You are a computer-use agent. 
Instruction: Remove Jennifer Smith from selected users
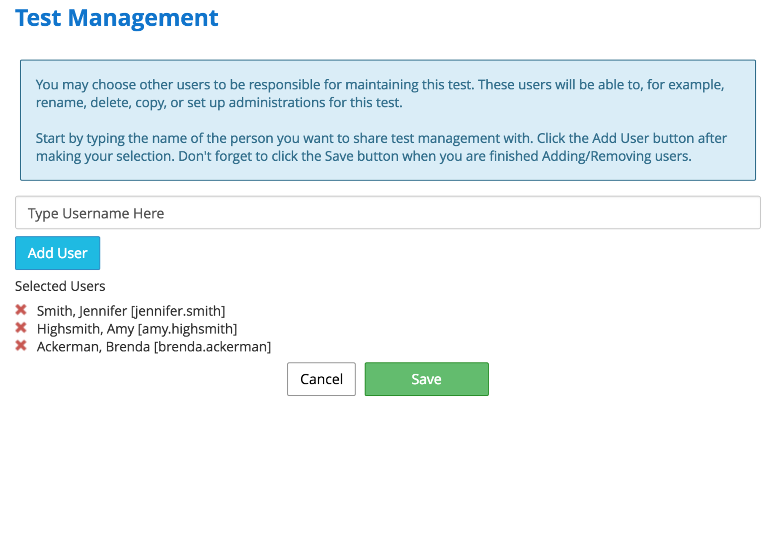click(21, 310)
